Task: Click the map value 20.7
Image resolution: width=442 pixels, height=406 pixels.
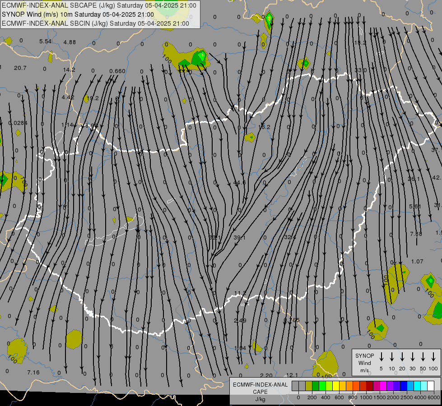Action: tap(20, 68)
